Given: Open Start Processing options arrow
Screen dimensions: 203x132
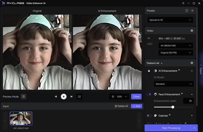Looking at the screenshot, I should [194, 128].
